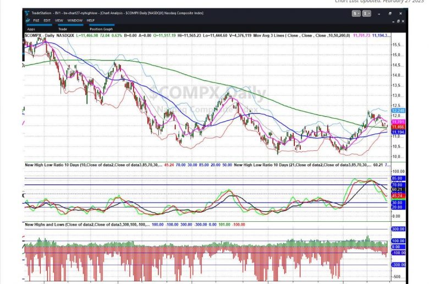The image size is (429, 284).
Task: Click the 70.00 level marker on ratio axis
Action: [398, 185]
